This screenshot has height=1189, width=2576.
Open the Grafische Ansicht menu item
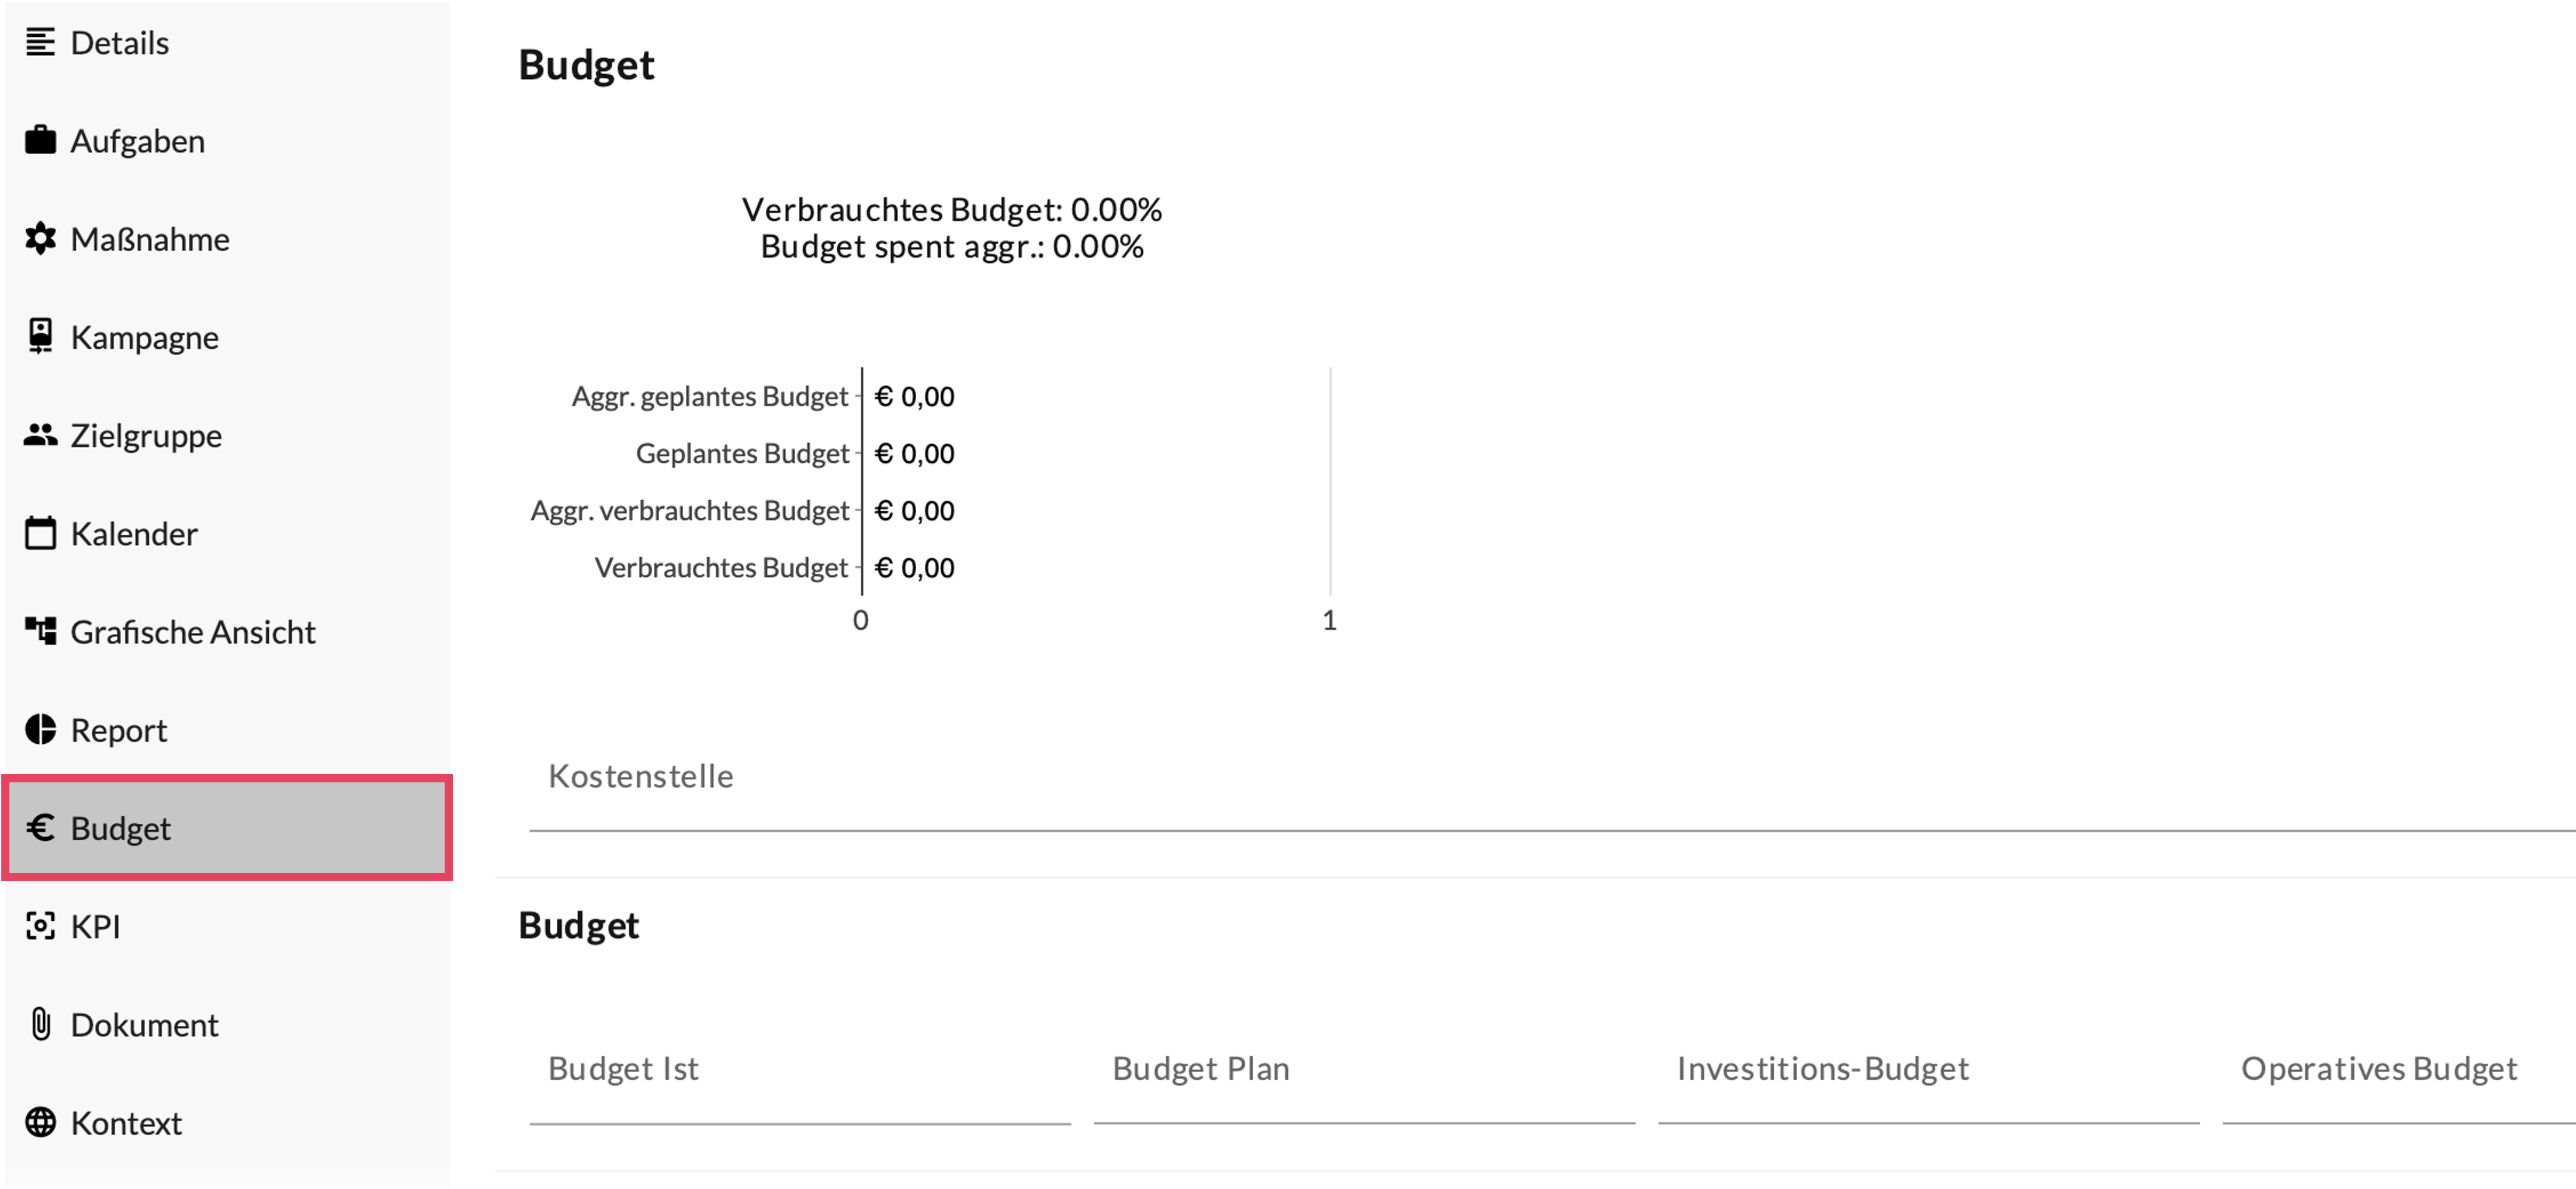tap(193, 631)
